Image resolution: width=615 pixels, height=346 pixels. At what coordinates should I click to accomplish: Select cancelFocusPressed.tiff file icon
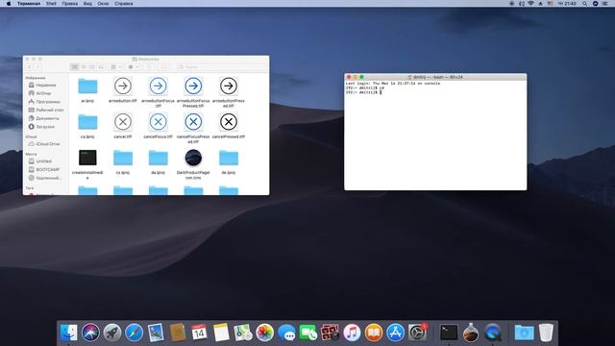pyautogui.click(x=193, y=122)
